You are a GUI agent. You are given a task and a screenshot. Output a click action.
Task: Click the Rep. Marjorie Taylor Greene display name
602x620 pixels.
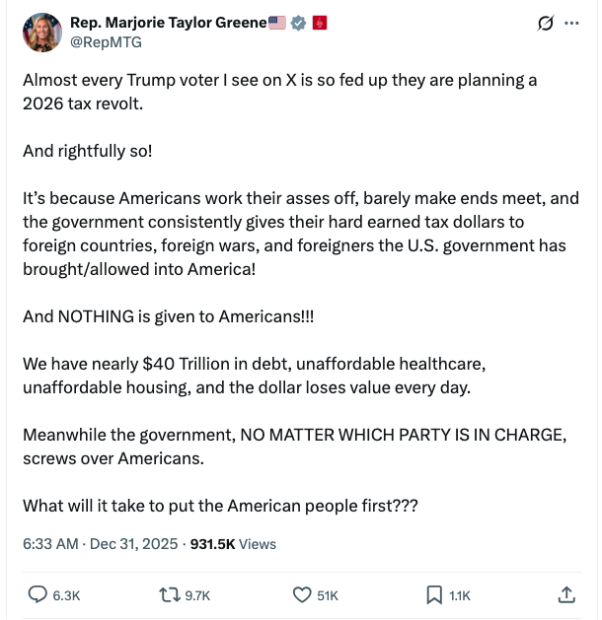168,23
